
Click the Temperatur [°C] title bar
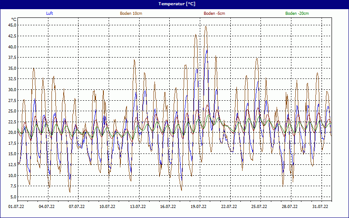(174, 4)
